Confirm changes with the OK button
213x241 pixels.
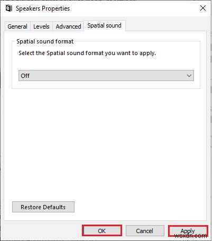click(102, 231)
